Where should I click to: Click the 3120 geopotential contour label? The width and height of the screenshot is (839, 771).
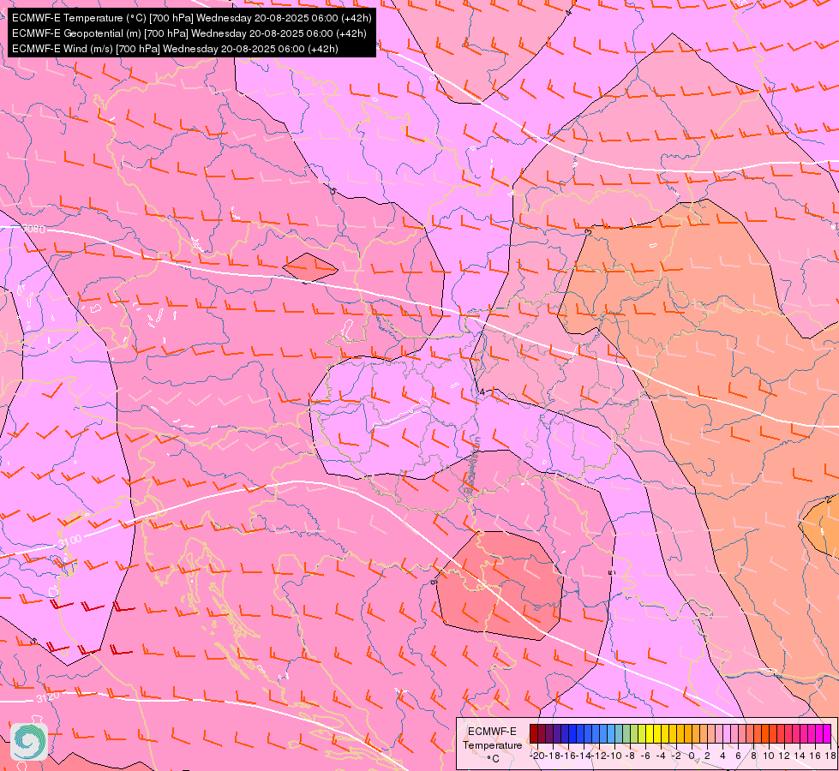[x=48, y=697]
